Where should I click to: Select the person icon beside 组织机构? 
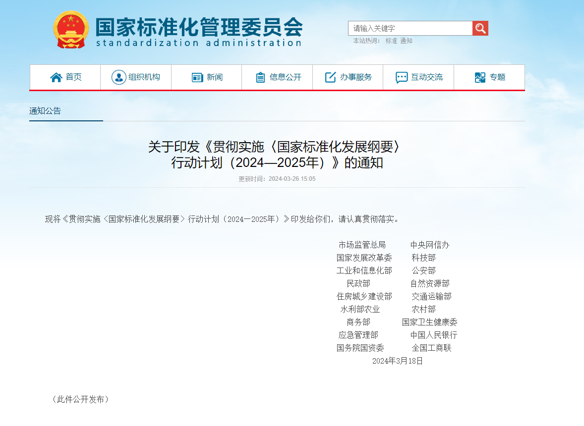pos(118,77)
